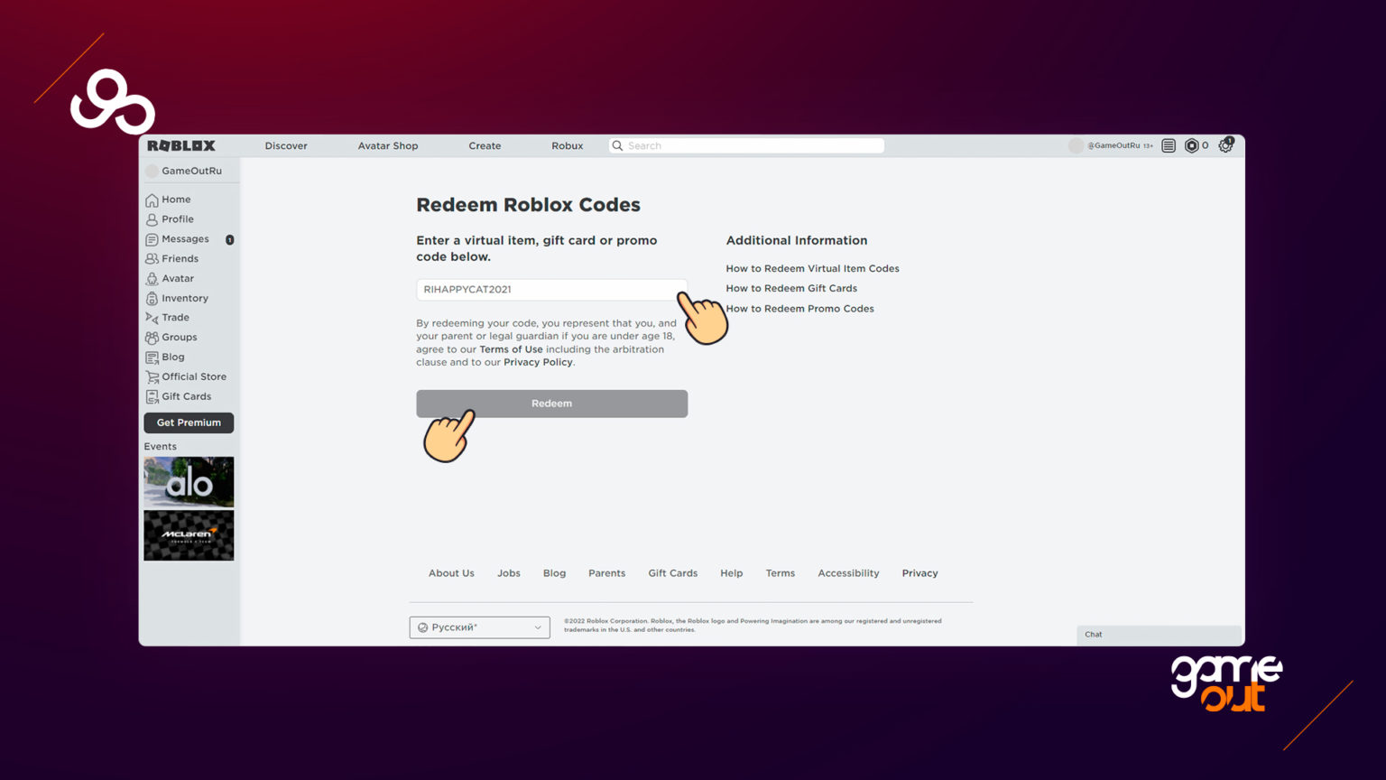Click the Messages unread count badge

[x=229, y=240]
